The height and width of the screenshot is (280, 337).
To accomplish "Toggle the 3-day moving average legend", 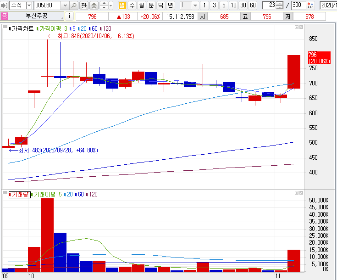I will pos(66,28).
